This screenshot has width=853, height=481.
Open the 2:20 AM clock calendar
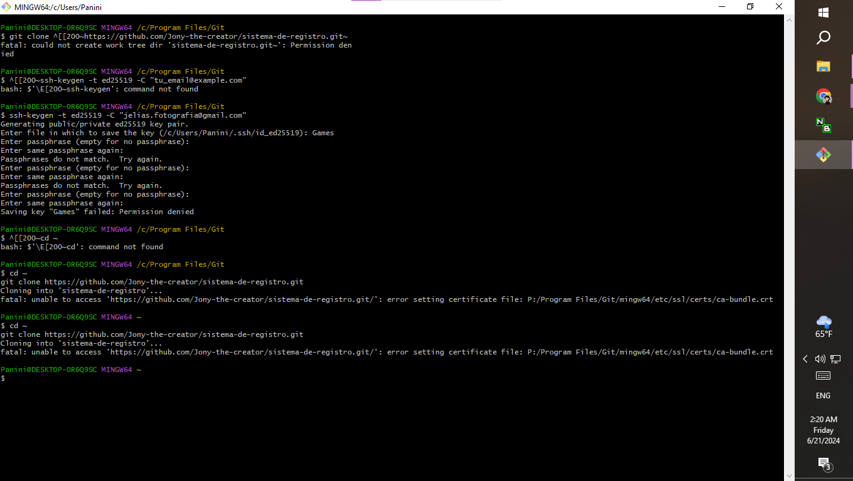[x=824, y=430]
